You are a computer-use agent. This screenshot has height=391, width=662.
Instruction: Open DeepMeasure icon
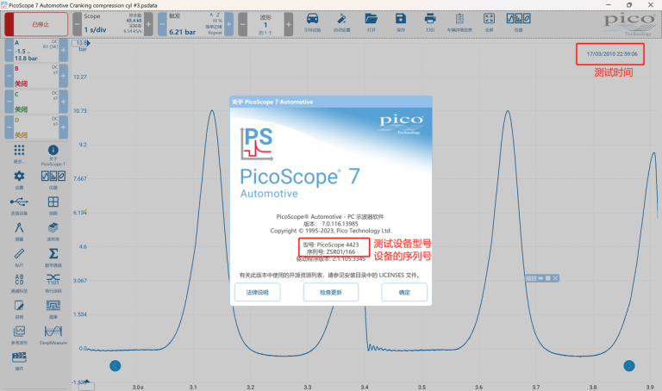(53, 334)
